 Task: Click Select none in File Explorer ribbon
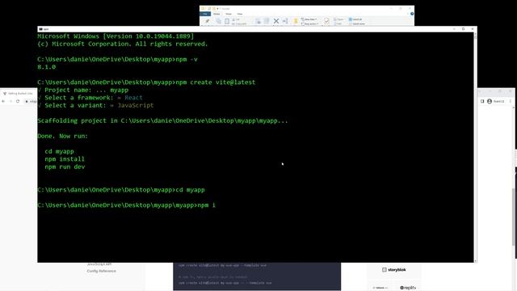(356, 23)
